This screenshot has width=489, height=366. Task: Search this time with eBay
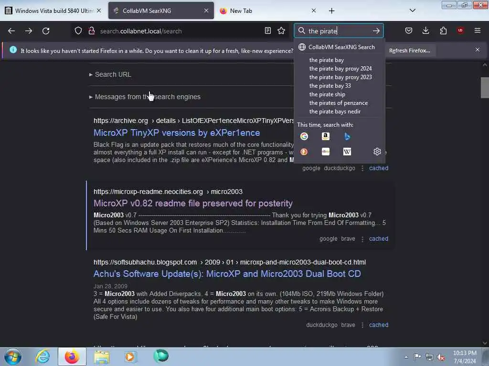click(x=326, y=152)
